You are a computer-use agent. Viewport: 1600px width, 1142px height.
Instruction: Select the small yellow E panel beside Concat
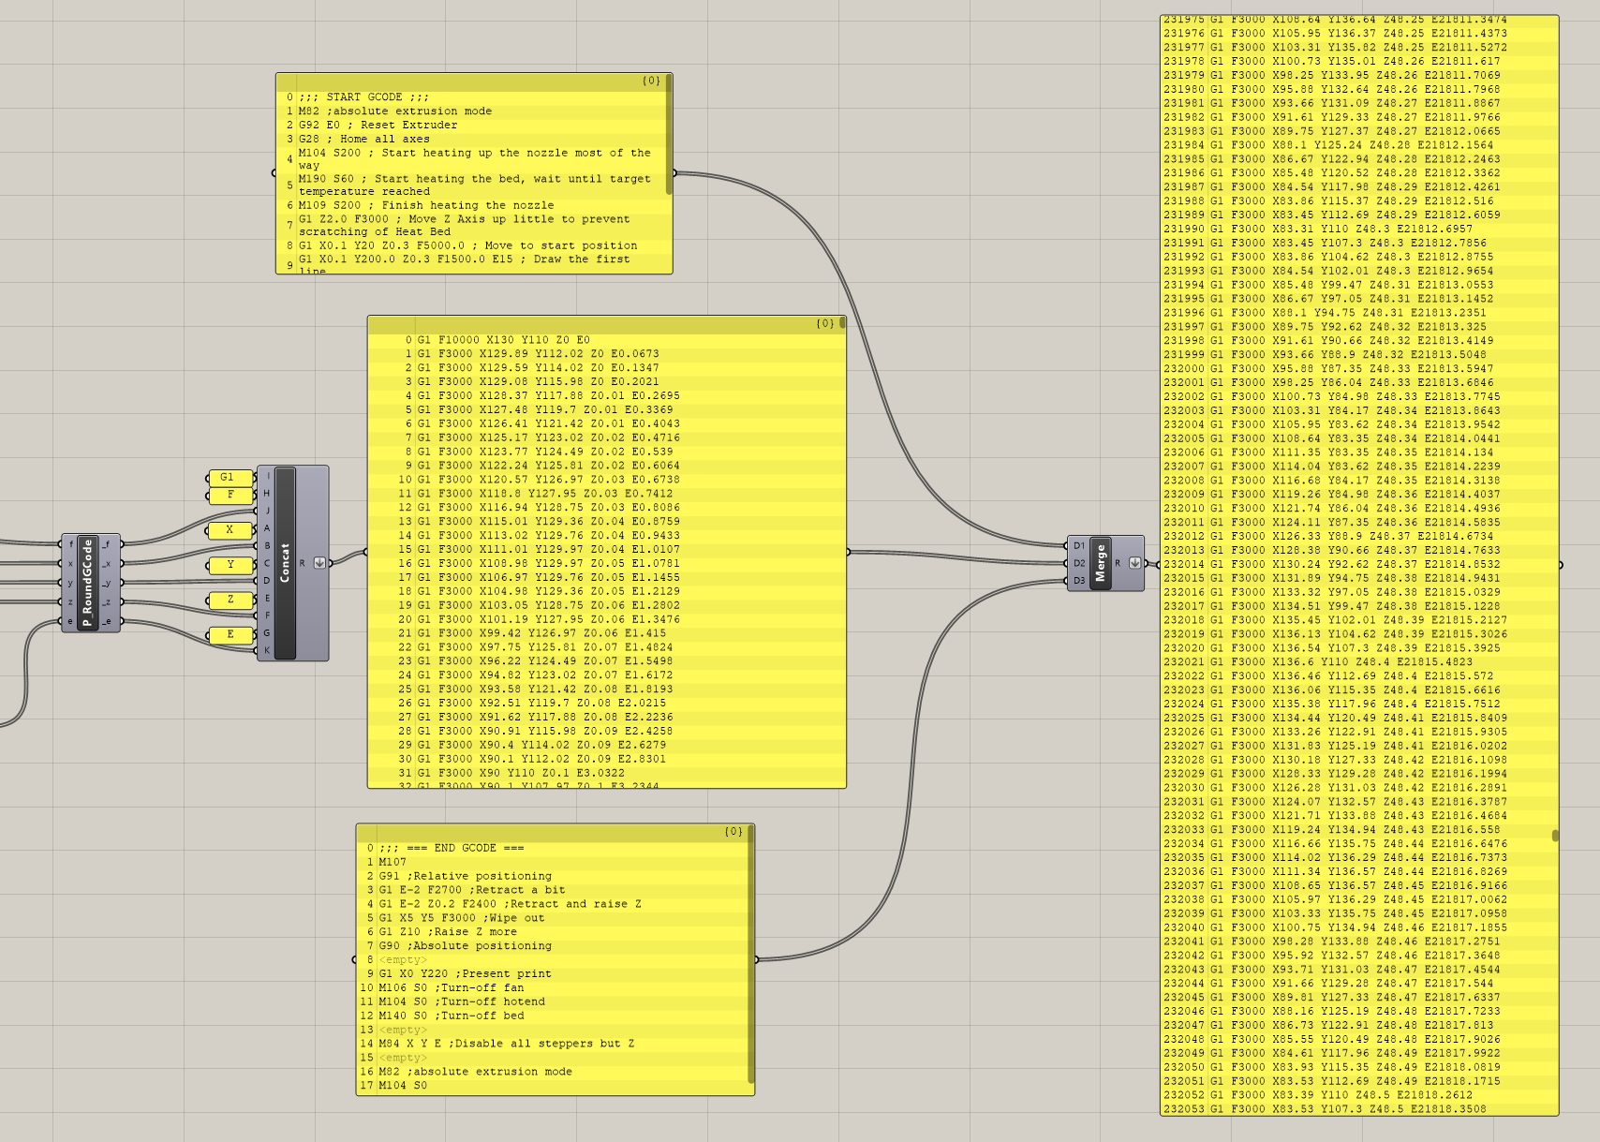pos(230,634)
